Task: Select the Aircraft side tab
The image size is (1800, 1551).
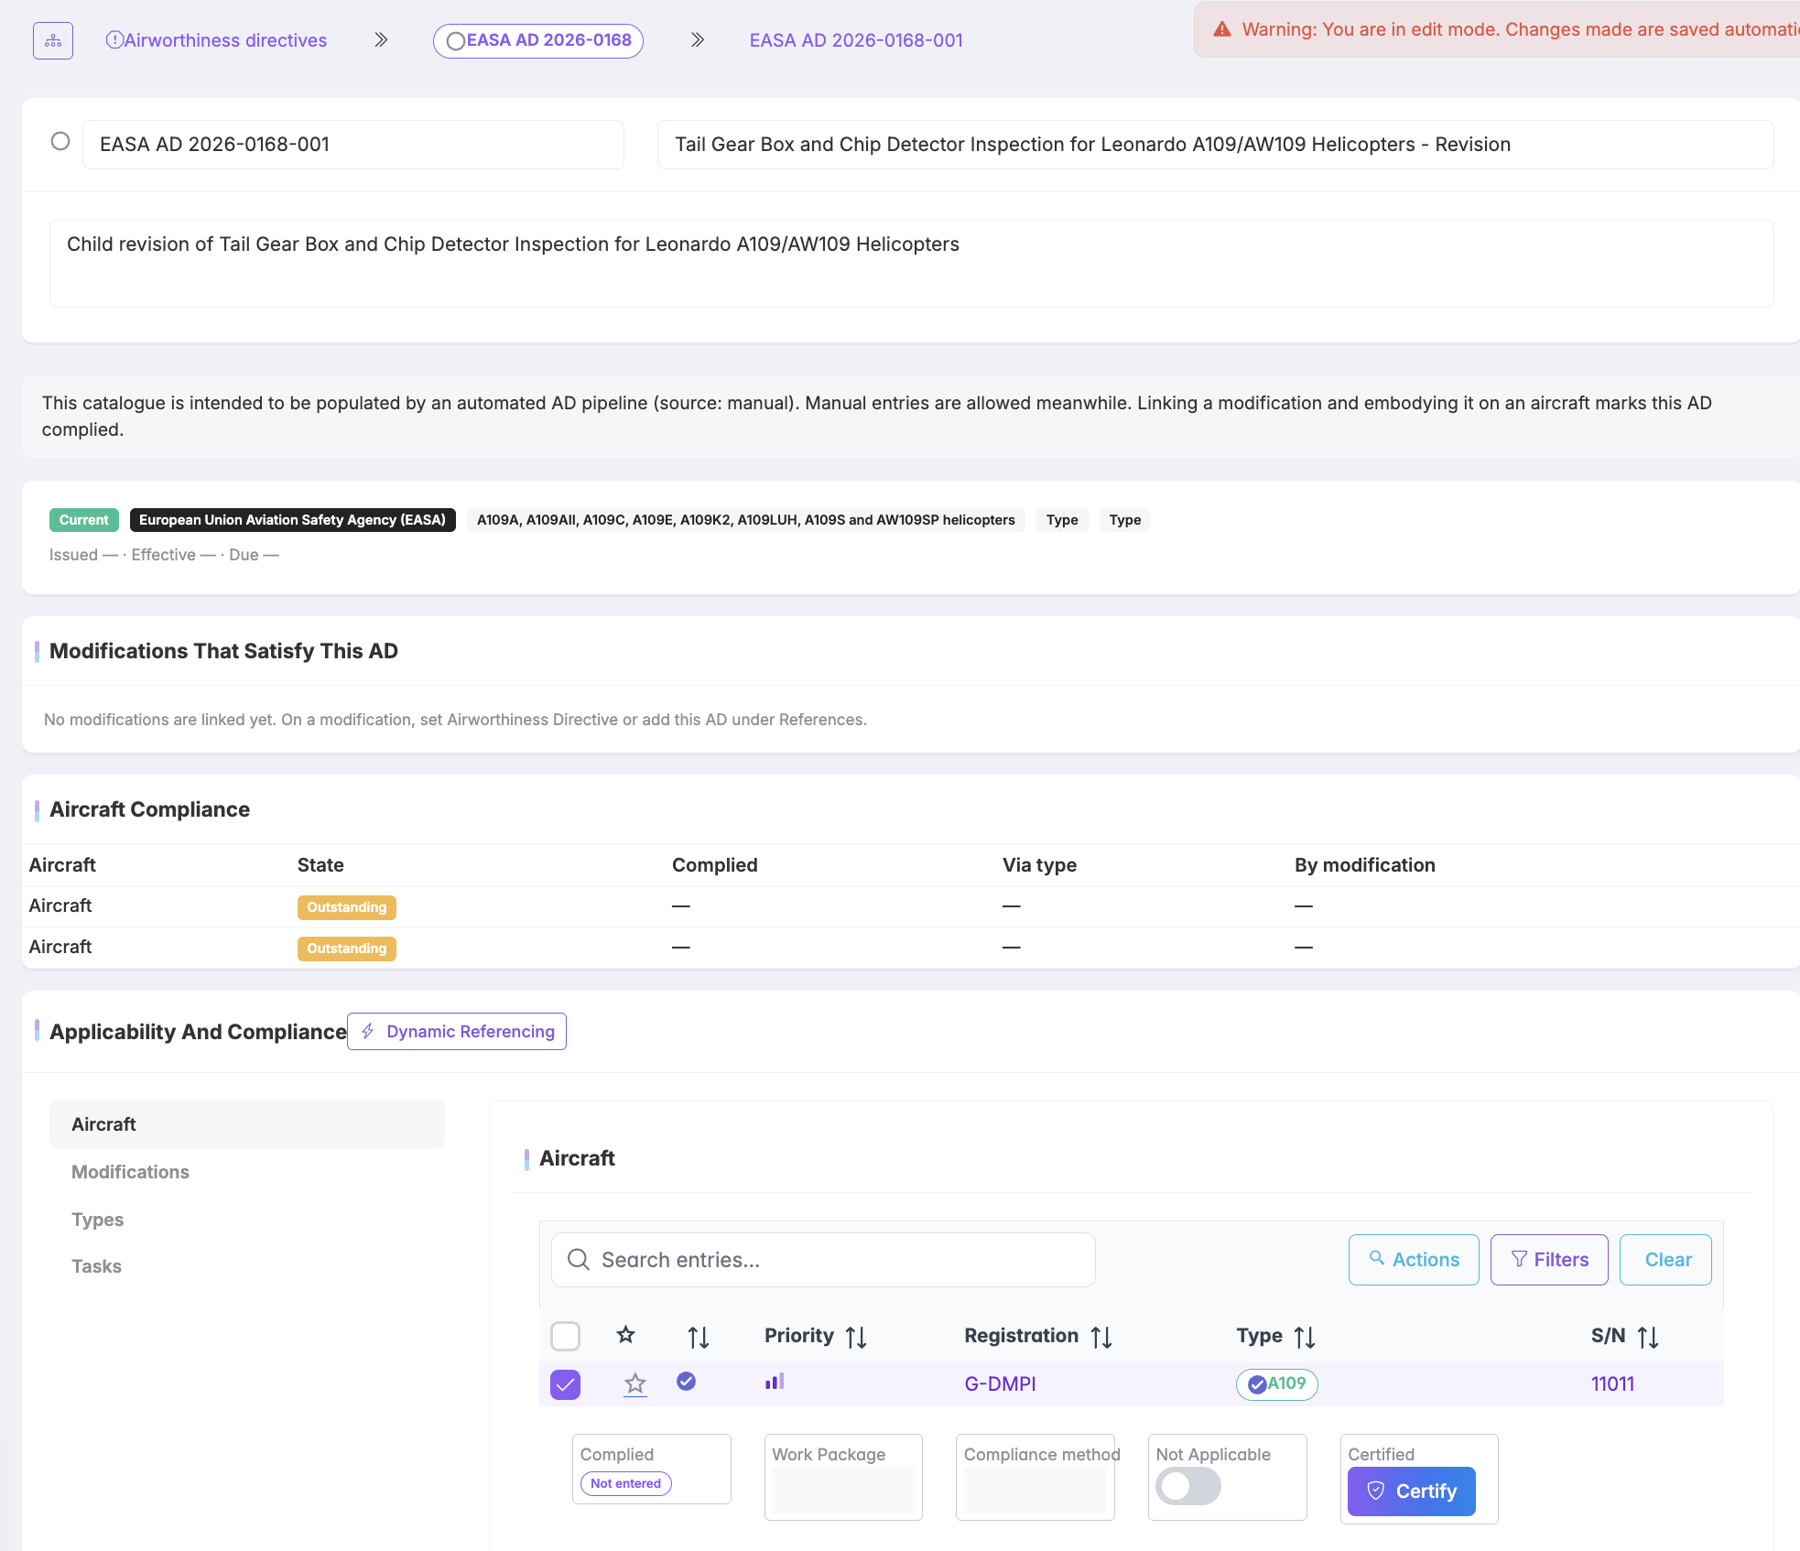Action: (x=247, y=1124)
